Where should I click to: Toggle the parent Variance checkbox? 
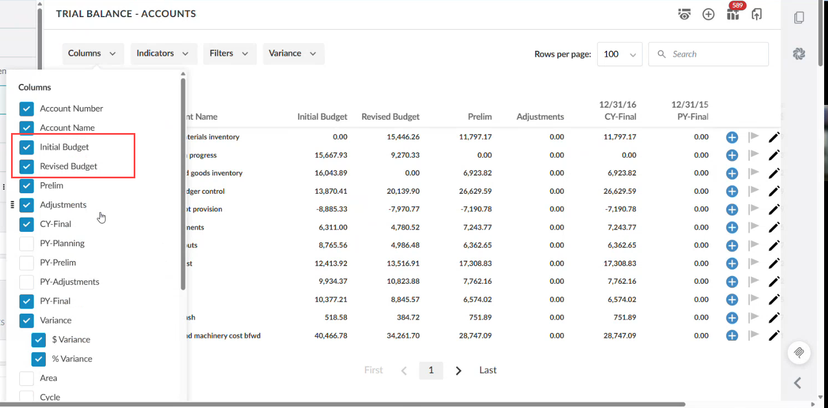27,321
